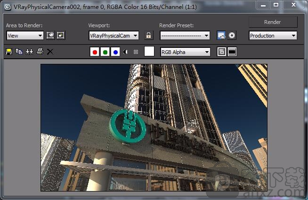Toggle the UI overlay icon

[x=222, y=52]
